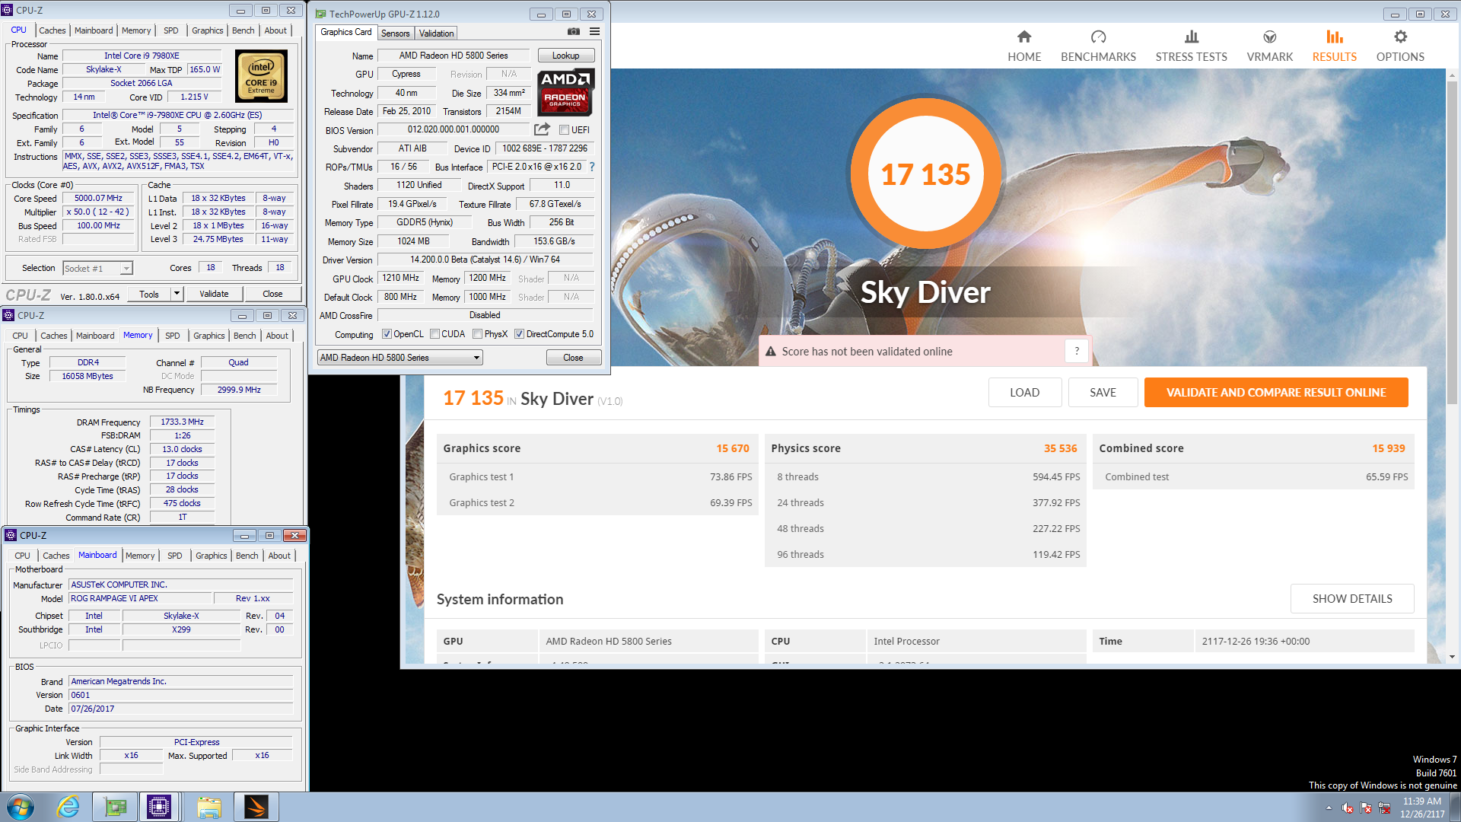Open the CPU-Z Tools dropdown arrow

(x=177, y=293)
